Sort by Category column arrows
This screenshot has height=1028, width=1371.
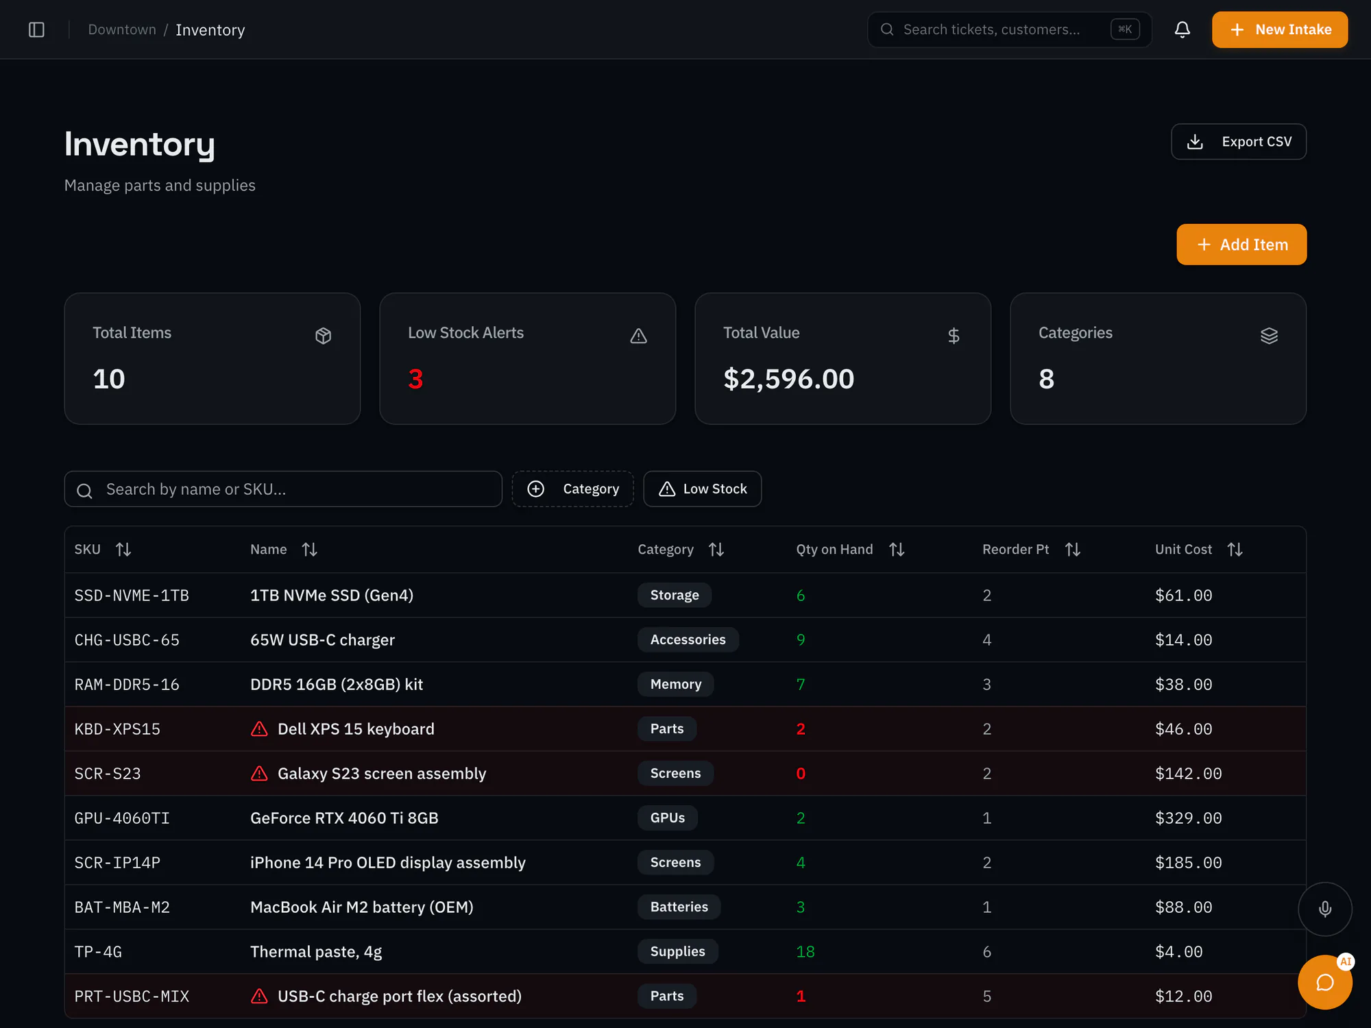[716, 550]
